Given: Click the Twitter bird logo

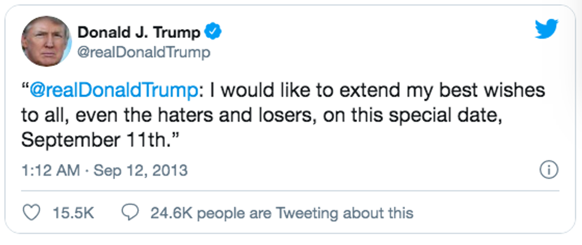Looking at the screenshot, I should coord(546,30).
